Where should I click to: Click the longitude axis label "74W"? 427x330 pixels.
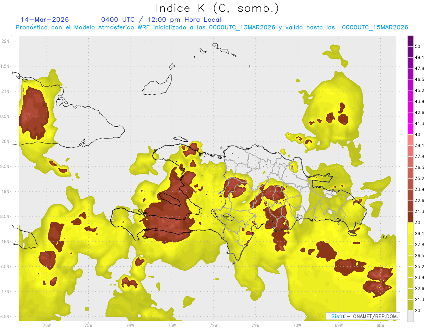tap(130, 325)
